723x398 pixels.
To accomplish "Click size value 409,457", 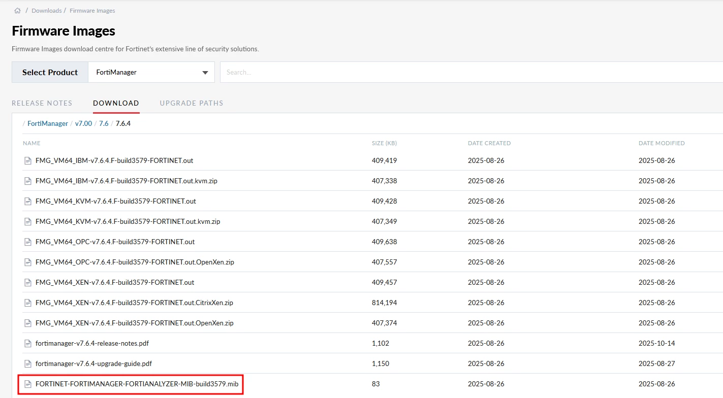I will [384, 282].
